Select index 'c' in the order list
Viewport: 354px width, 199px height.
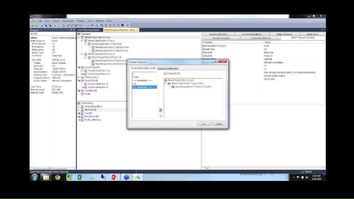coord(144,74)
